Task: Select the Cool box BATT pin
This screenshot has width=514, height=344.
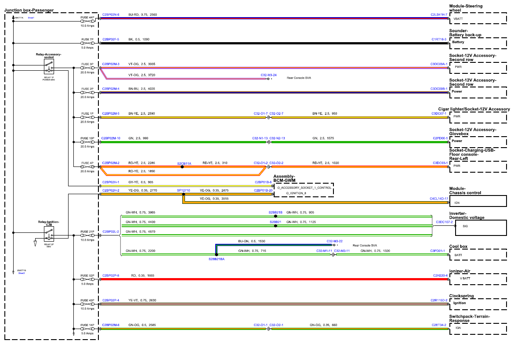Action: [458, 255]
